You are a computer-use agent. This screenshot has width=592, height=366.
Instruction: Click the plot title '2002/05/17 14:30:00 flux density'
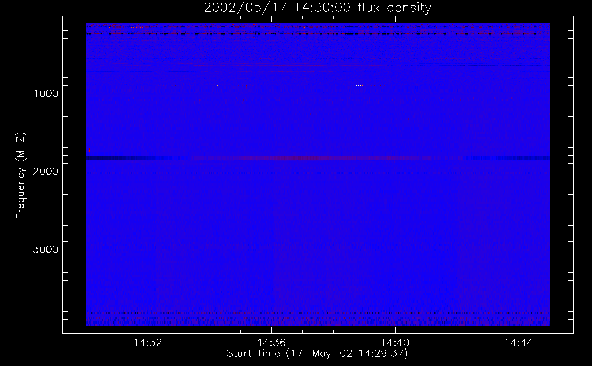pos(317,8)
